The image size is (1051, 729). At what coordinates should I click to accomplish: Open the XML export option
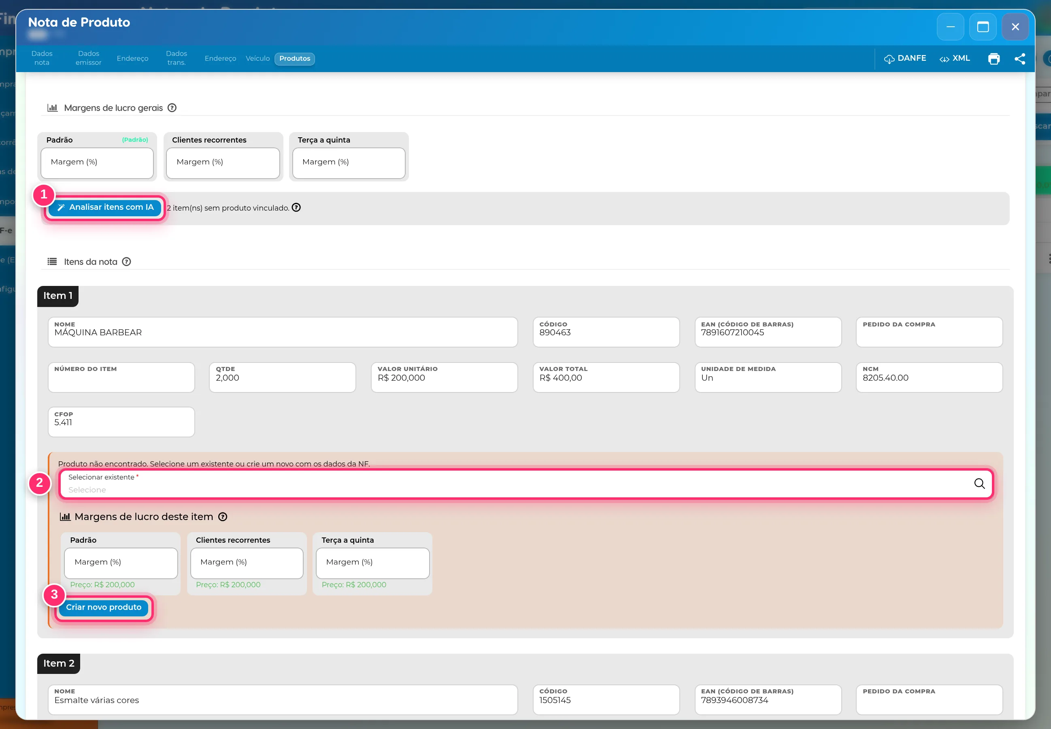coord(955,58)
